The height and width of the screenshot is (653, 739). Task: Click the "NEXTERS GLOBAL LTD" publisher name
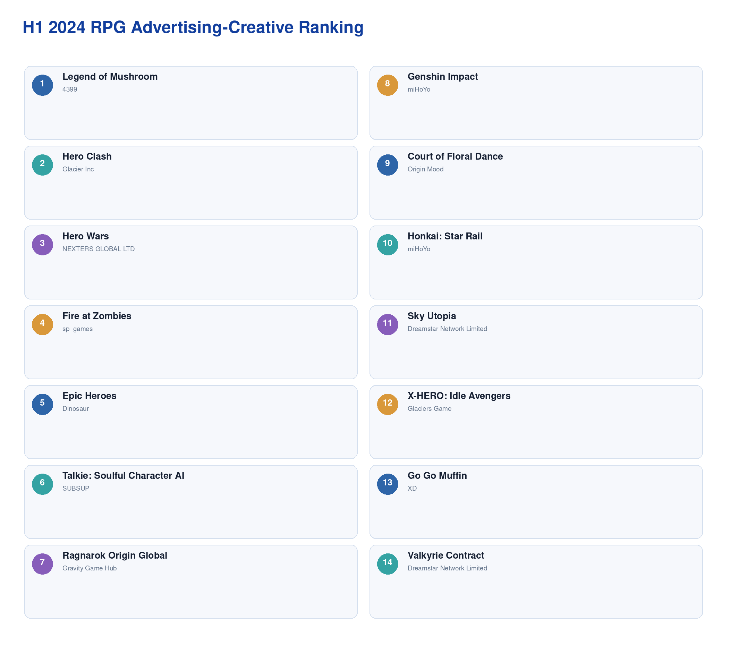[99, 249]
